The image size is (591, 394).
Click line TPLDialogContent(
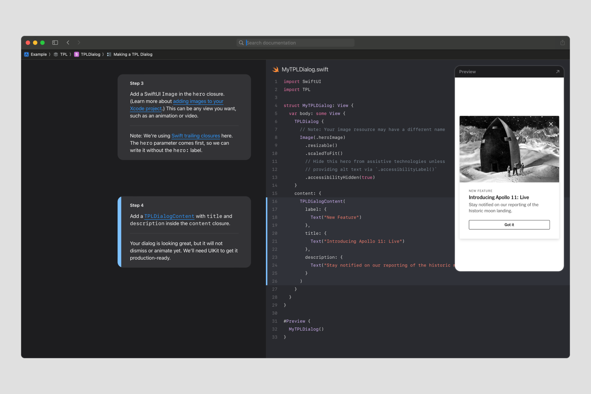[322, 202]
